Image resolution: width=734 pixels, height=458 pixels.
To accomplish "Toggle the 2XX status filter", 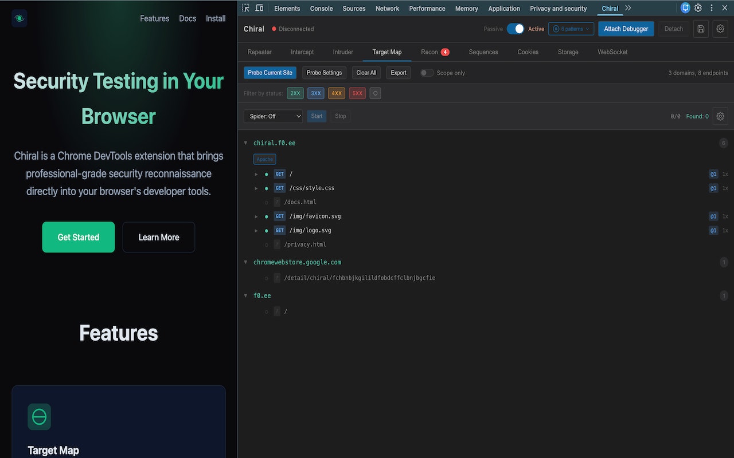I will point(295,93).
